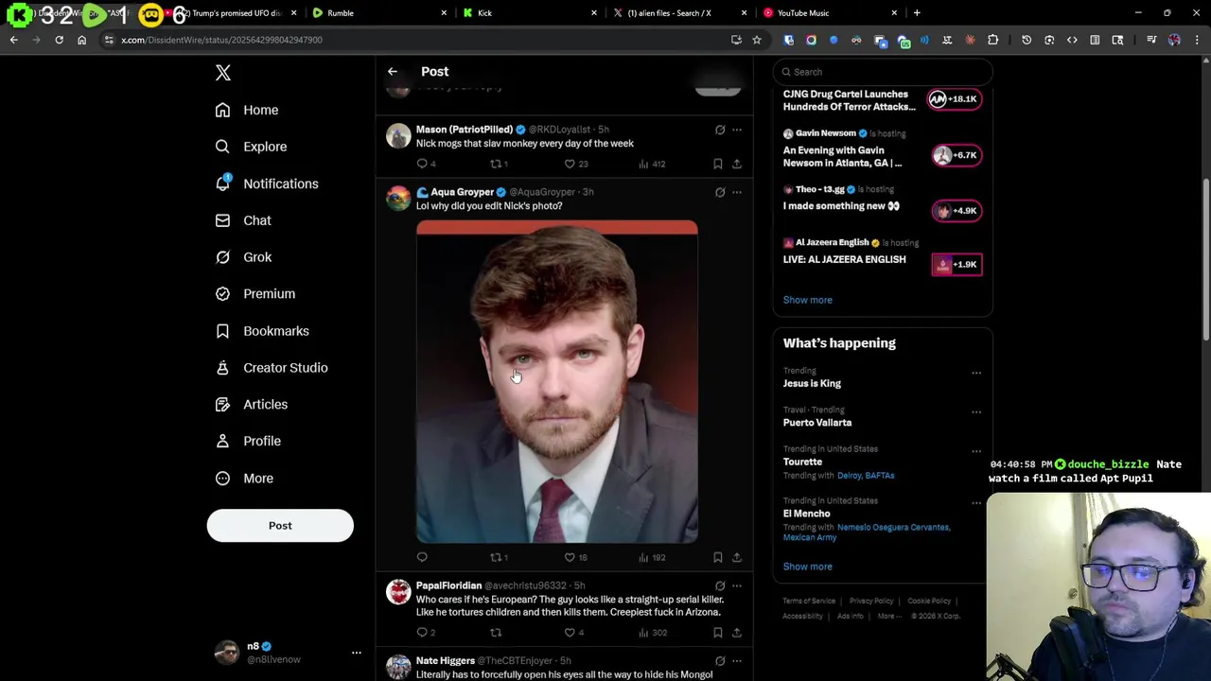Open Aqua Groyper's profile avatar
Image resolution: width=1211 pixels, height=681 pixels.
398,198
